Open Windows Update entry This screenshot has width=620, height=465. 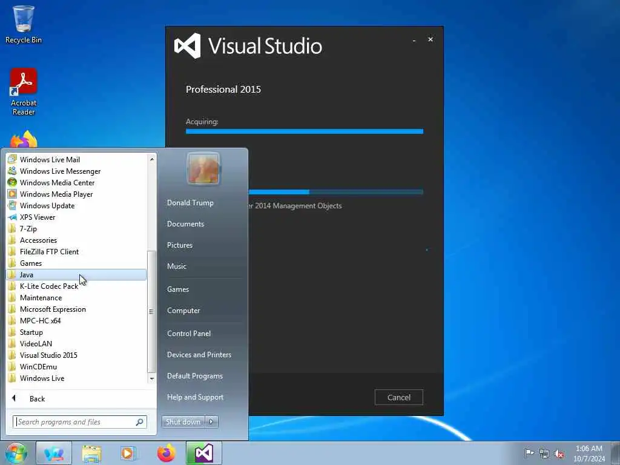76,206
